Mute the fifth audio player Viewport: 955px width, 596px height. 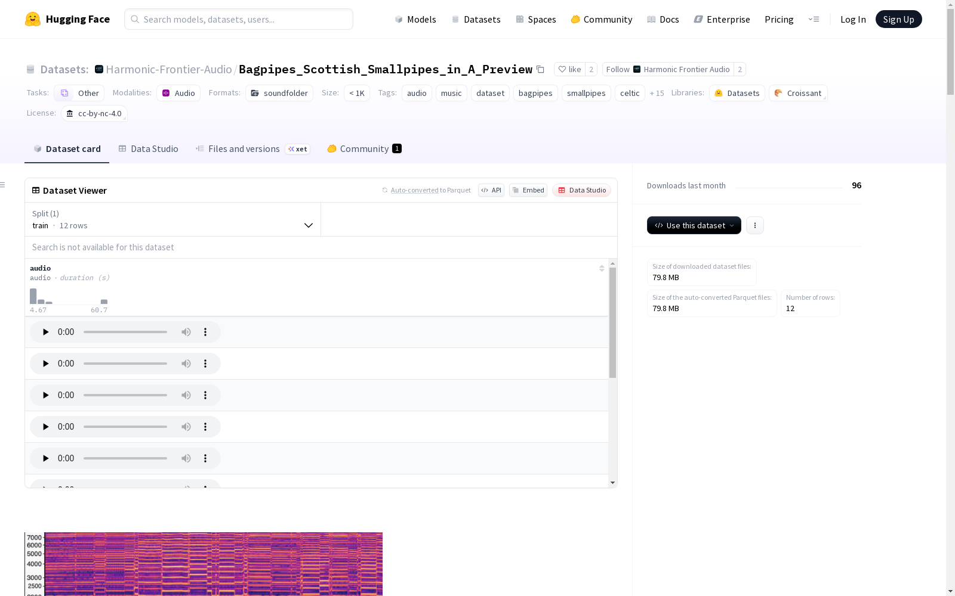[186, 458]
